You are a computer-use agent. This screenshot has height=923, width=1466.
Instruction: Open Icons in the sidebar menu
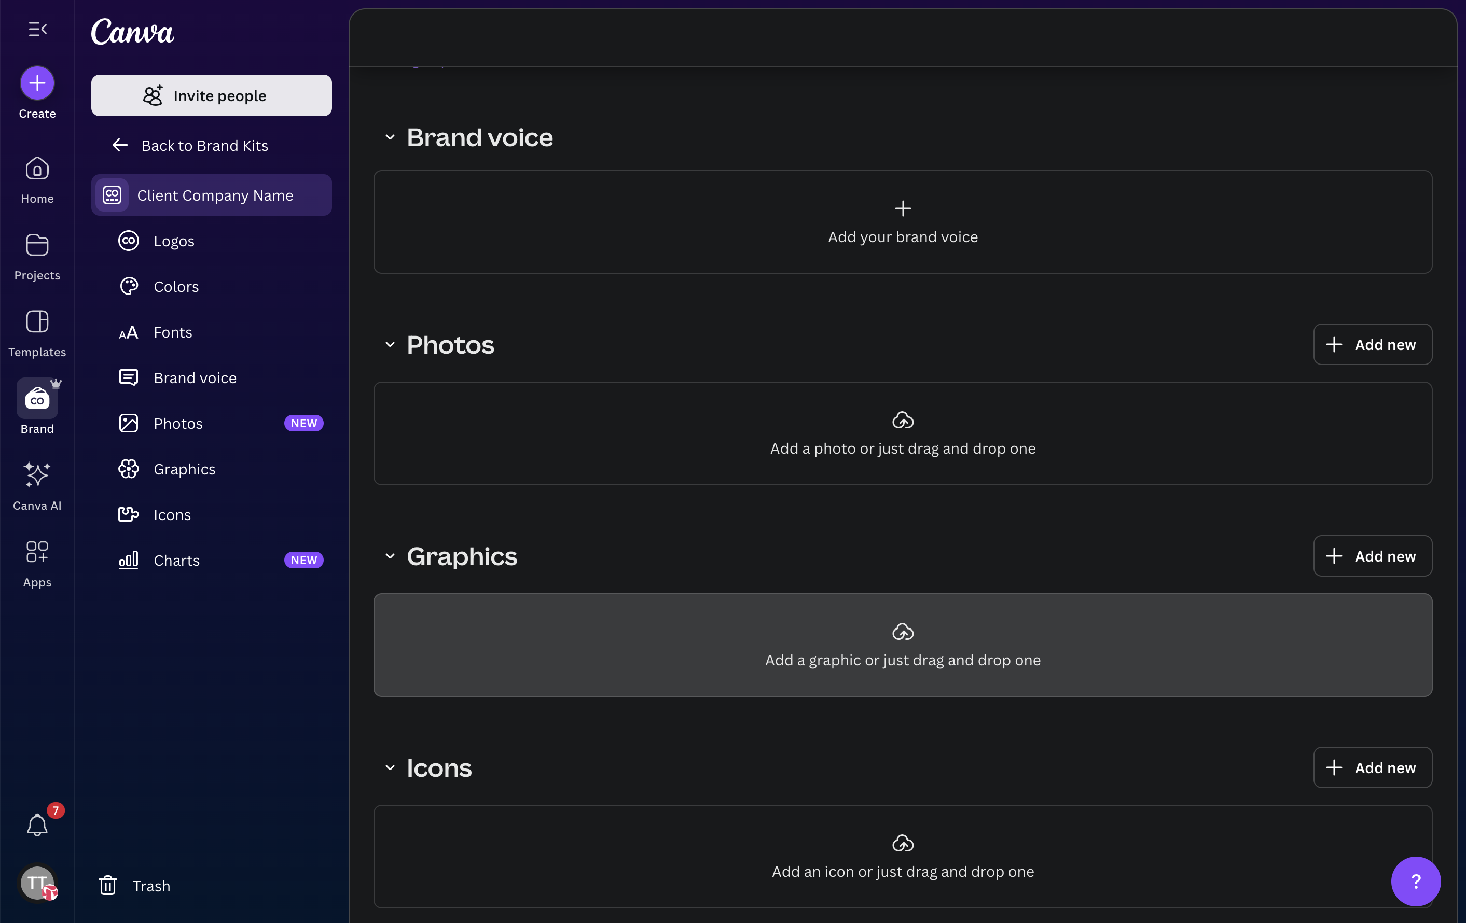point(211,515)
